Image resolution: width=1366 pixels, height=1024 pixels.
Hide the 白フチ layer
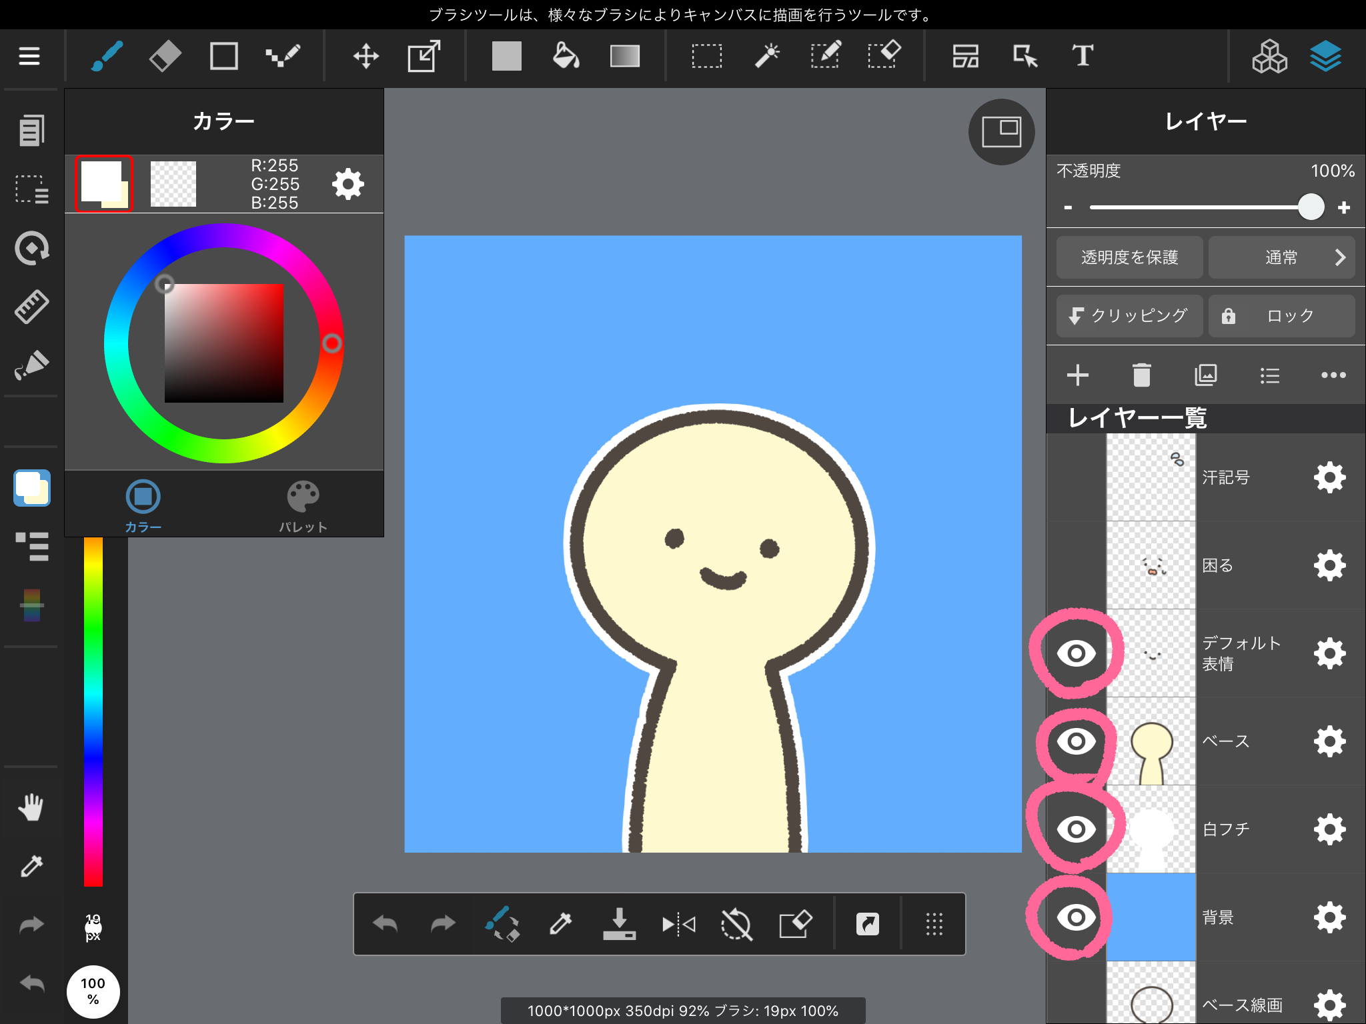coord(1076,829)
